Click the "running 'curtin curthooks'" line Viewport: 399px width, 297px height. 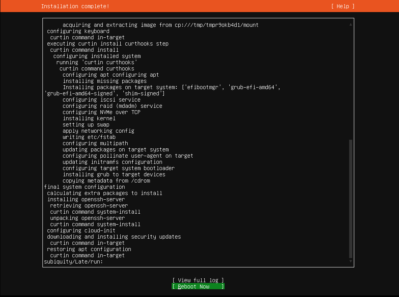coord(97,63)
